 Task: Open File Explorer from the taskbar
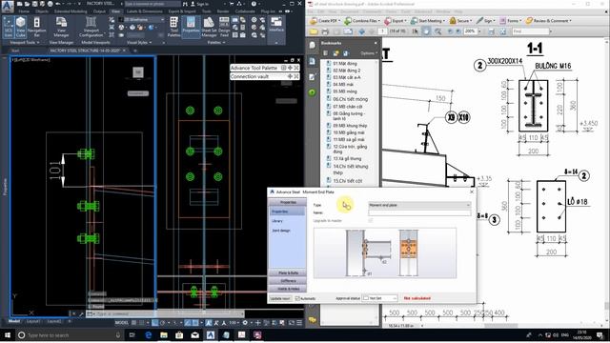(164, 334)
